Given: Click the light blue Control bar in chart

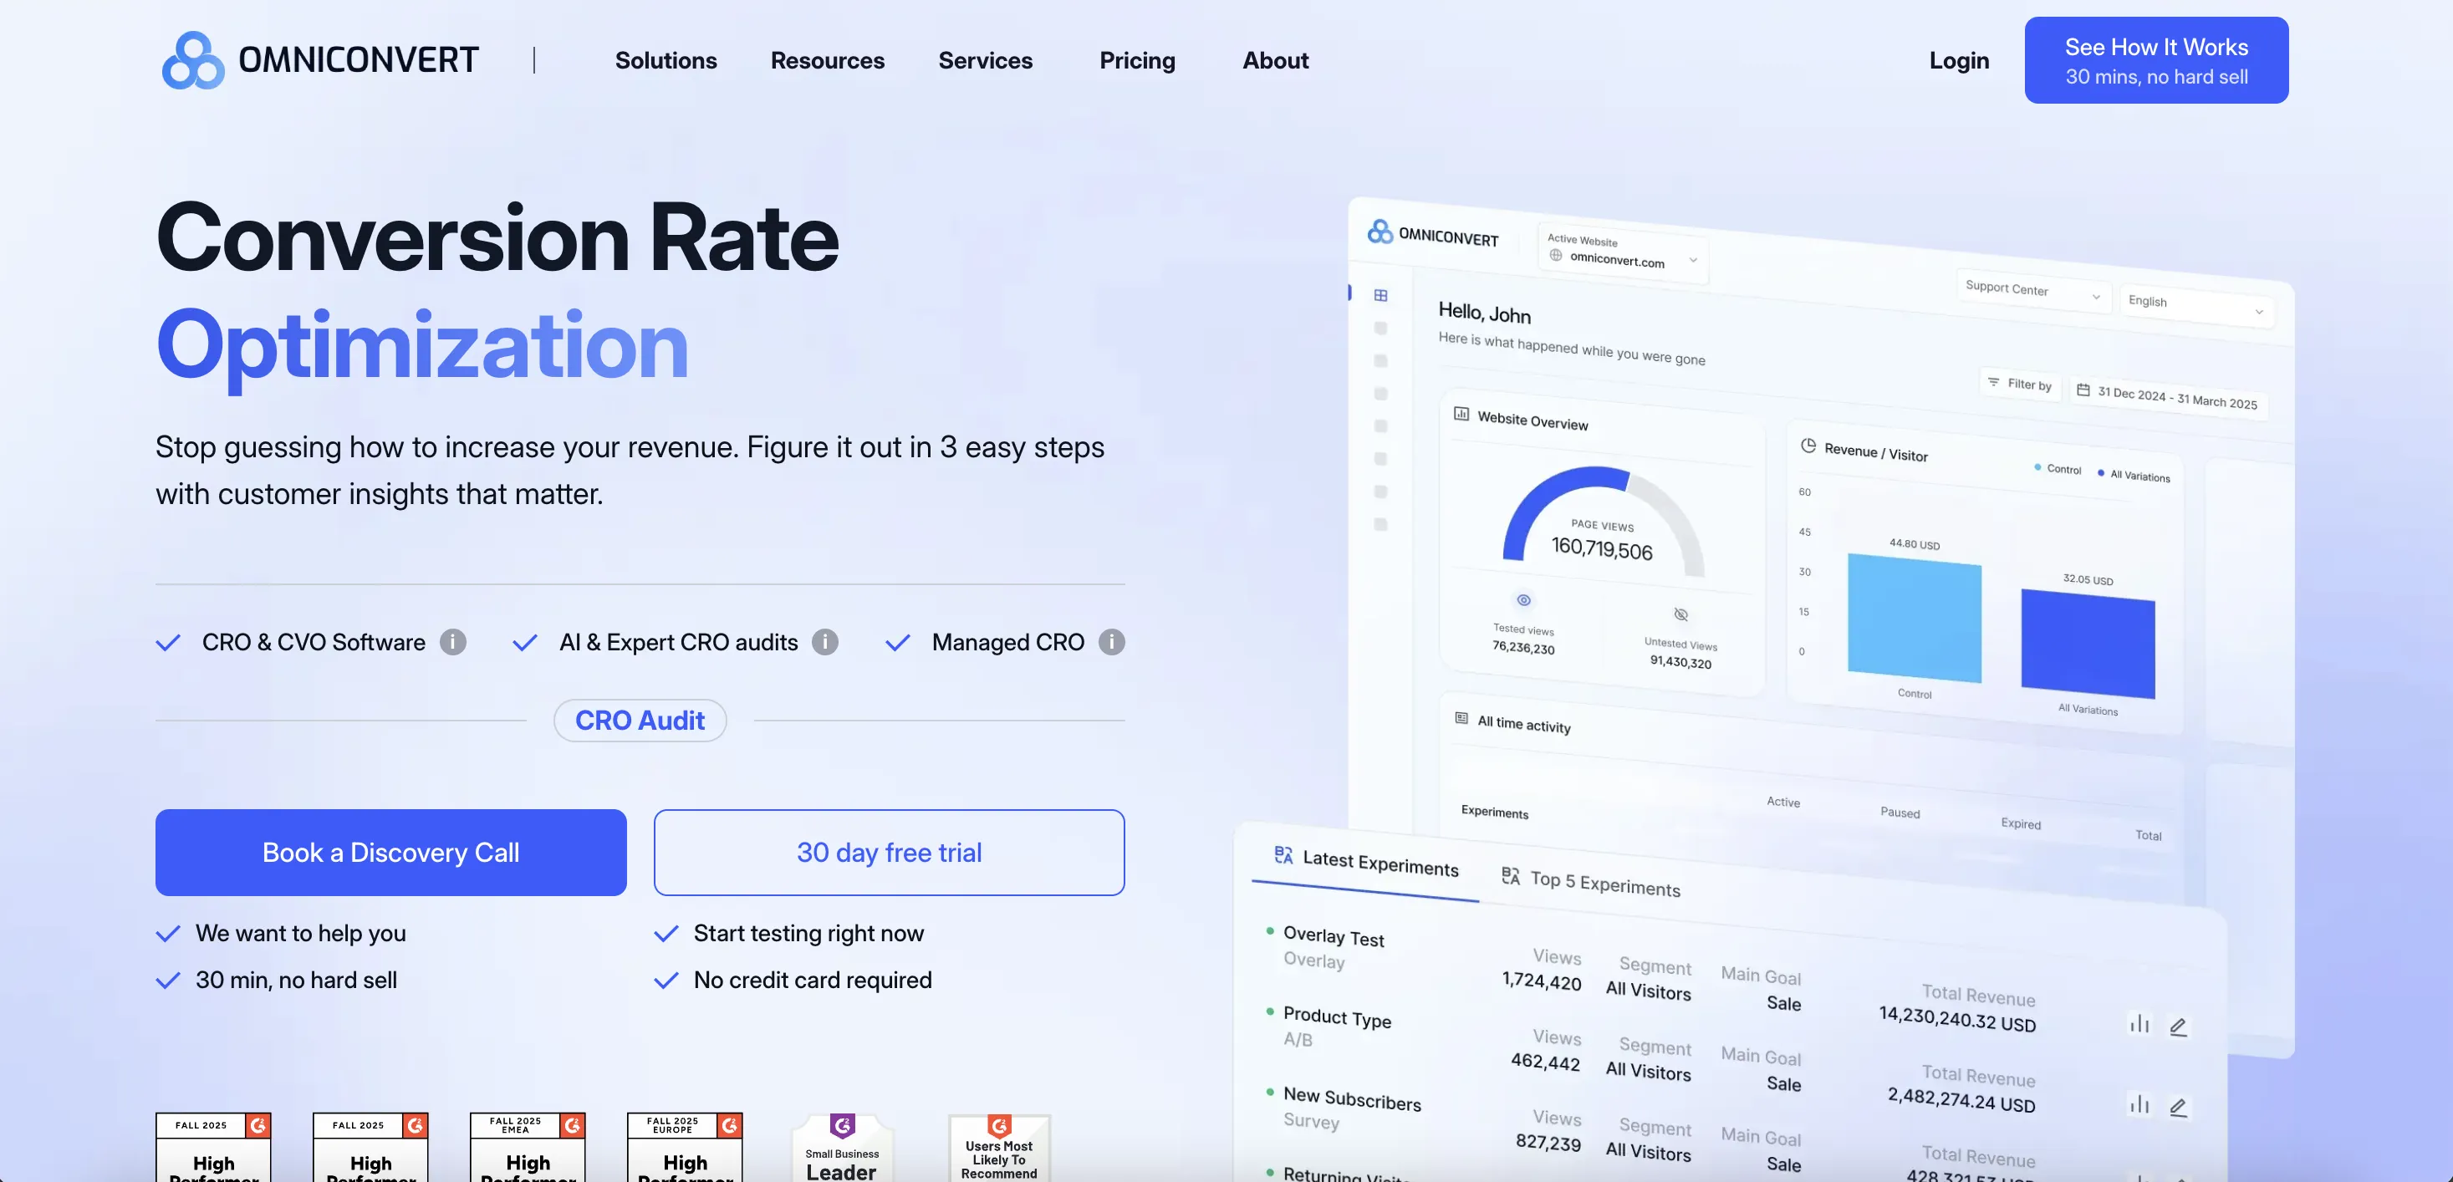Looking at the screenshot, I should (1914, 619).
